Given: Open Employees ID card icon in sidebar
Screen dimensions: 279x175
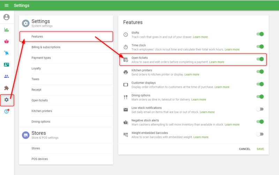Looking at the screenshot, I should coord(6,65).
